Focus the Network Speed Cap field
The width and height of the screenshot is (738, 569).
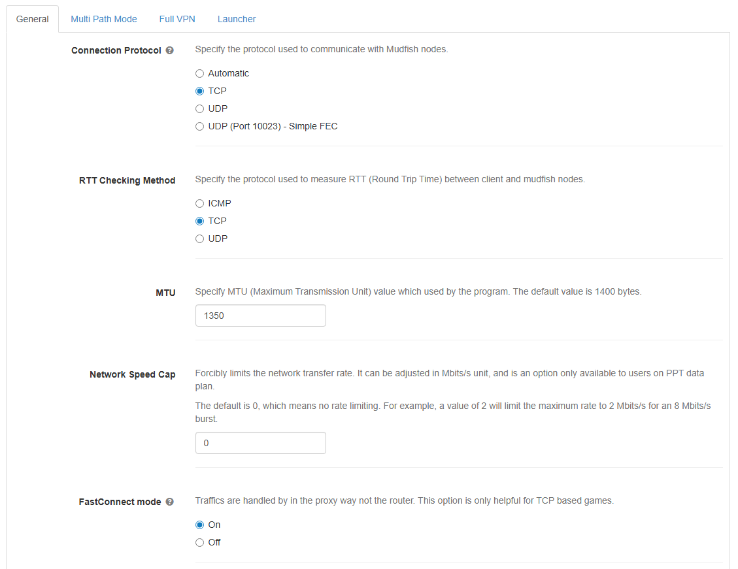(x=261, y=443)
